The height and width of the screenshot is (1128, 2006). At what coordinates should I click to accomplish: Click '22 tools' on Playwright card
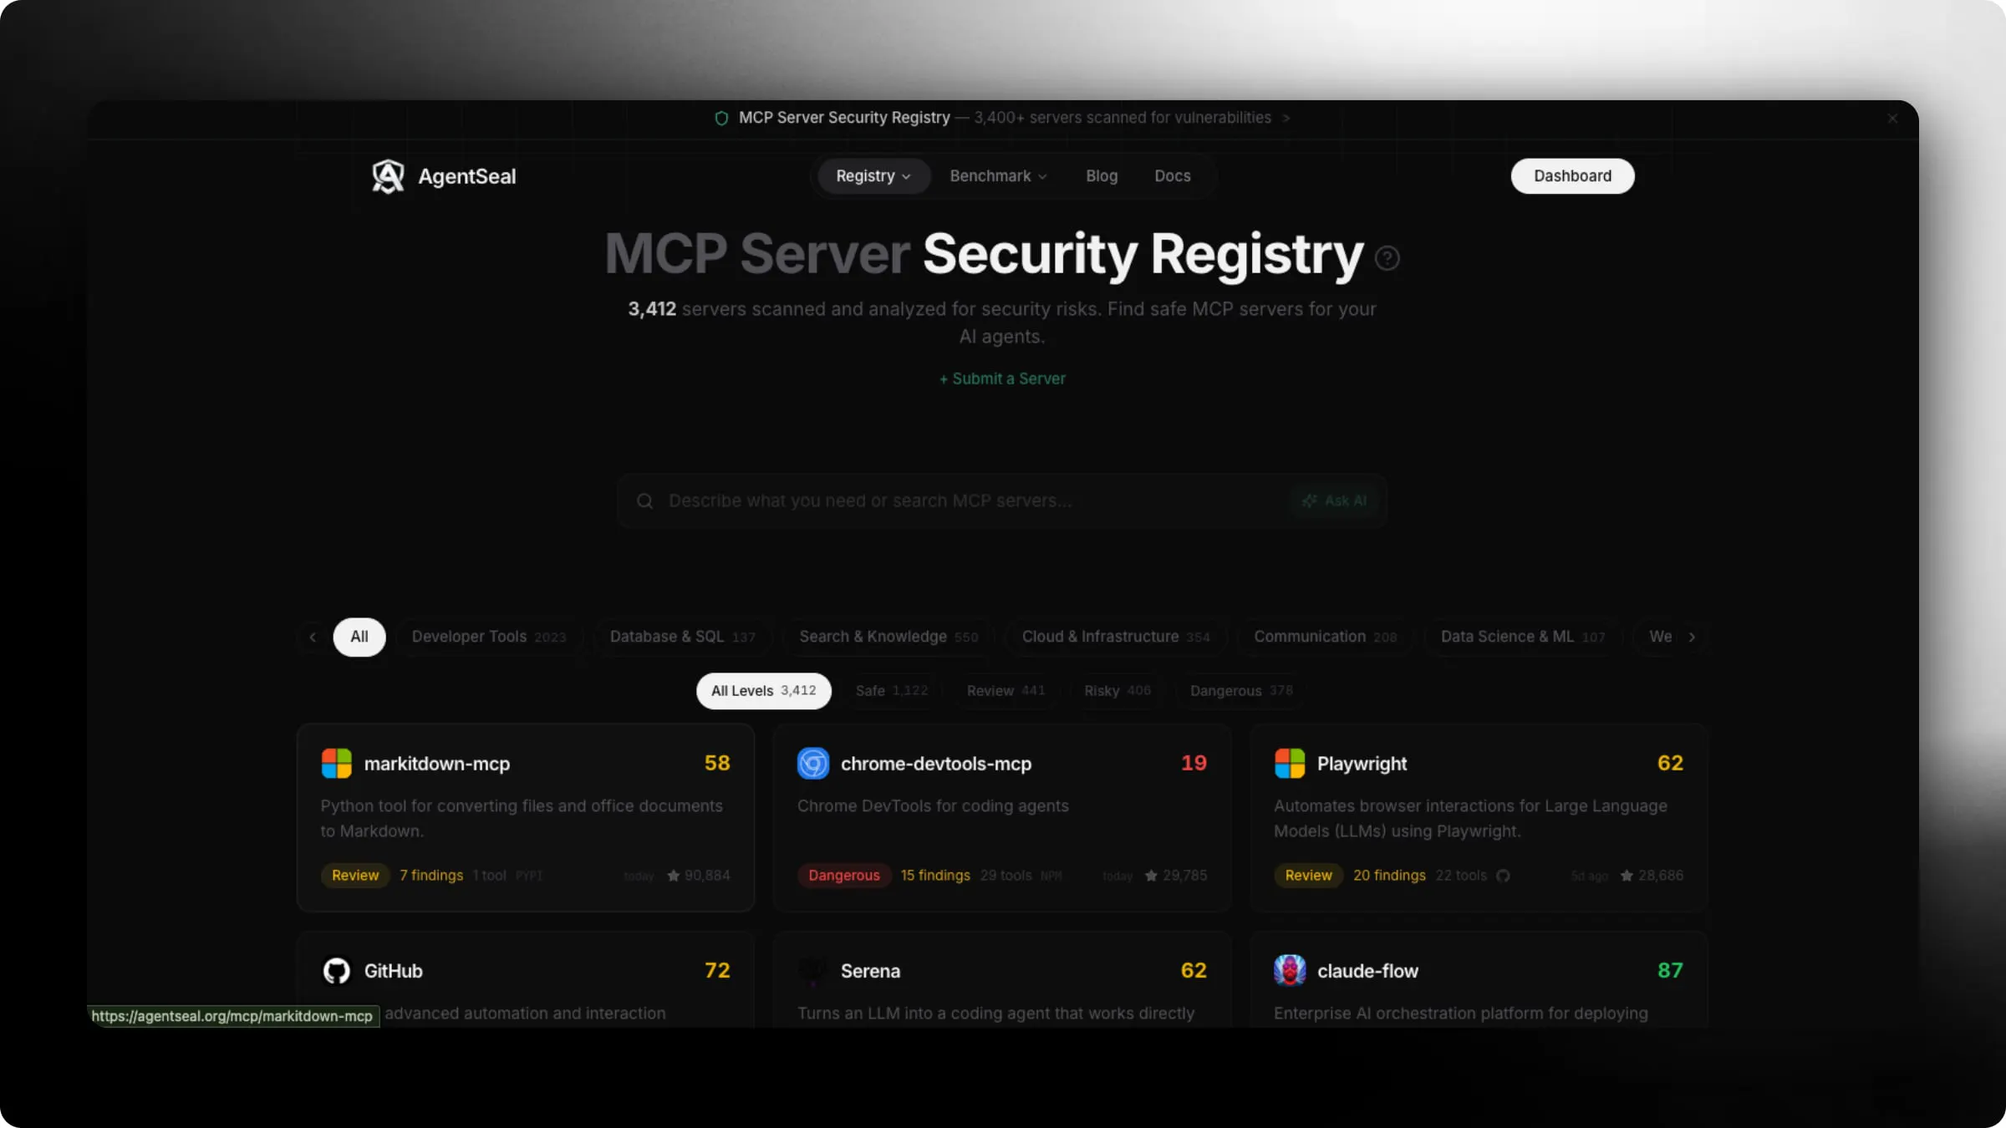1461,876
